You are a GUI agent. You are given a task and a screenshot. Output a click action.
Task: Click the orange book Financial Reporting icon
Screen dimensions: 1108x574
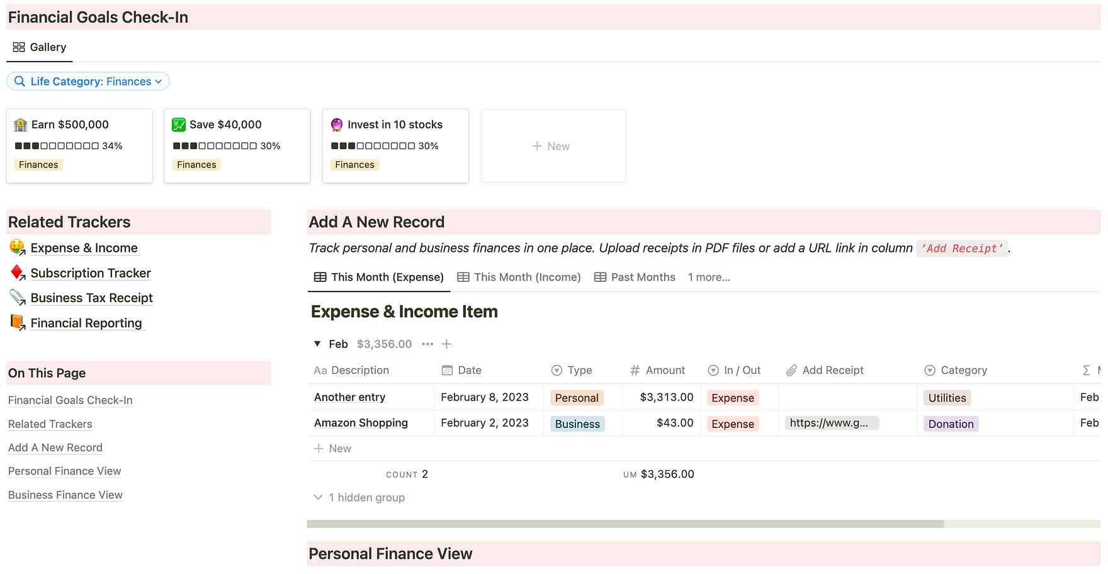point(18,322)
